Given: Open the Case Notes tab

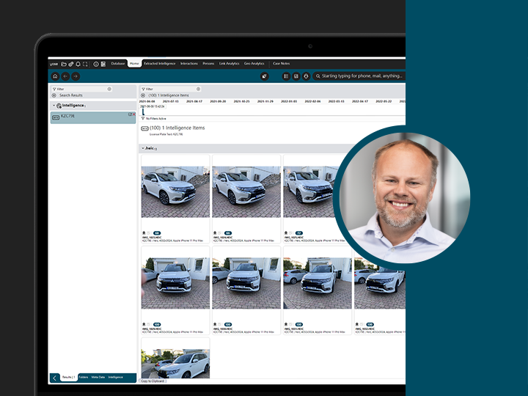Looking at the screenshot, I should click(281, 63).
